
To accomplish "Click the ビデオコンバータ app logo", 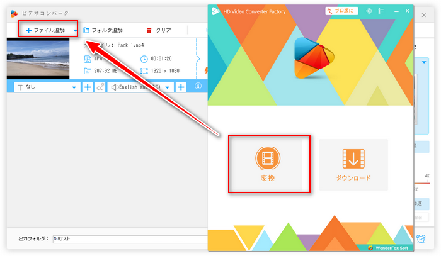I will 14,13.
